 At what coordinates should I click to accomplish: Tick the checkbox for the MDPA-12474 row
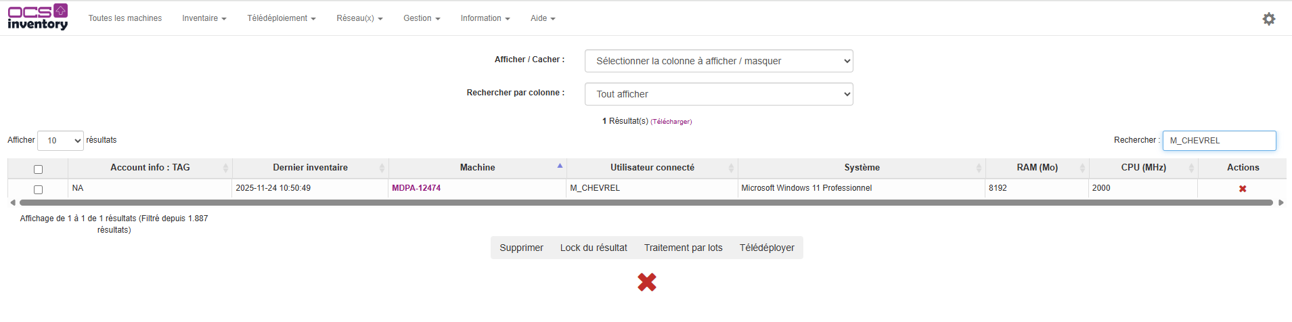[38, 189]
